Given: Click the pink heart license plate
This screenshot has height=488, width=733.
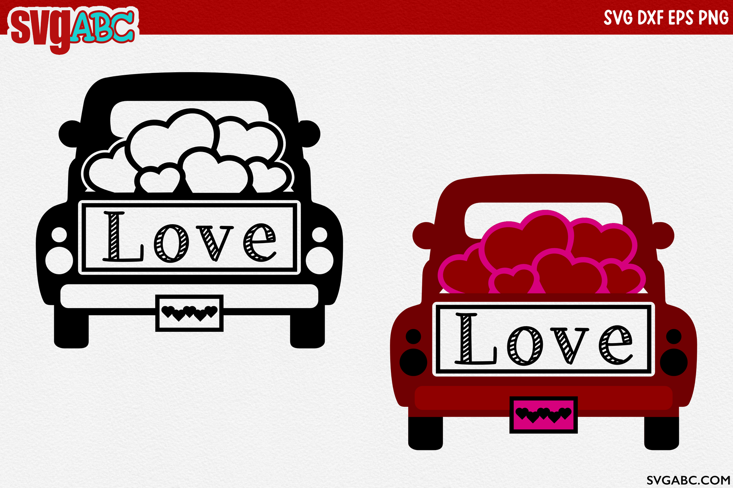Looking at the screenshot, I should 543,415.
